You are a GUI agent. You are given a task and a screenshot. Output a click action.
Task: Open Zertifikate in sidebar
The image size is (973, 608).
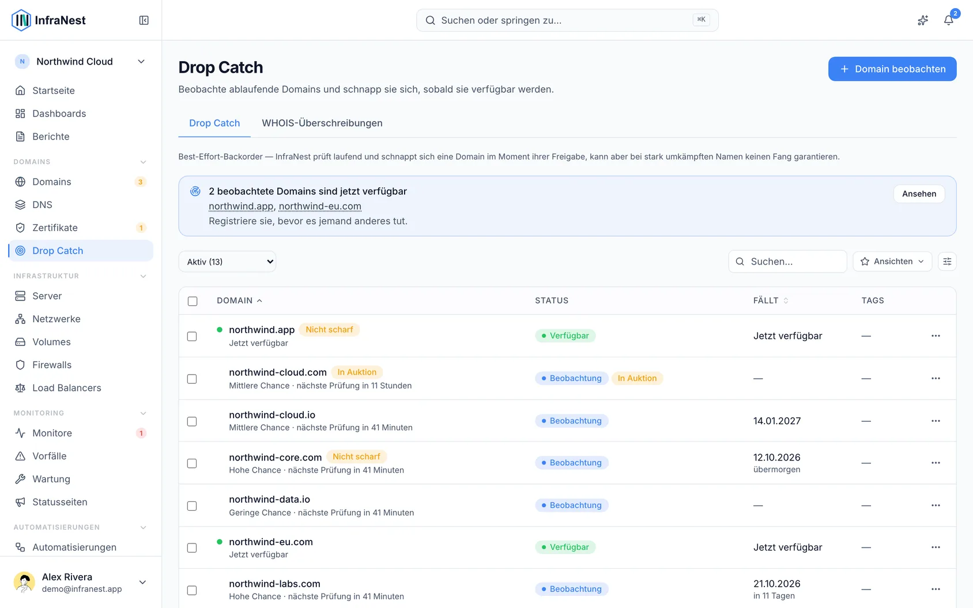[81, 228]
